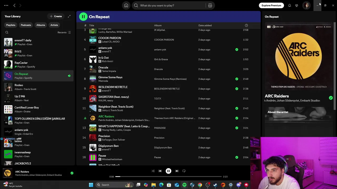Toggle saved checkmark in ARC Raiders side panel
The image size is (337, 189).
pyautogui.click(x=331, y=98)
